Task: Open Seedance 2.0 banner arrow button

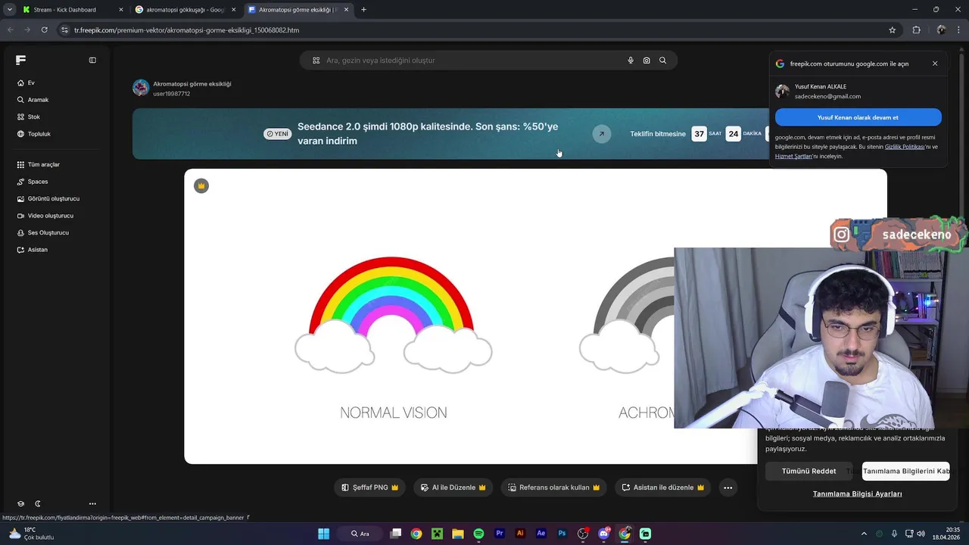Action: (601, 134)
